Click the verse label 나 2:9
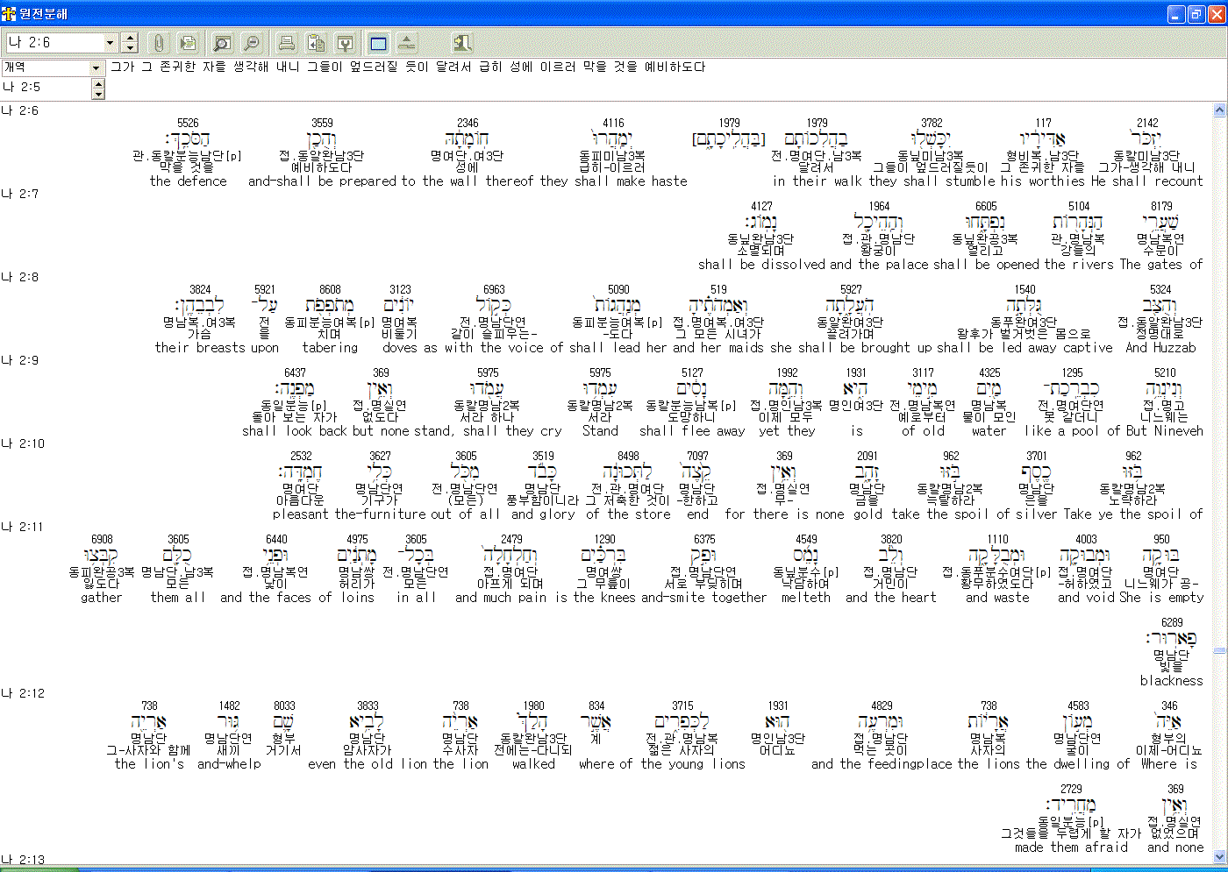Screen dimensions: 1228x872 pos(19,360)
